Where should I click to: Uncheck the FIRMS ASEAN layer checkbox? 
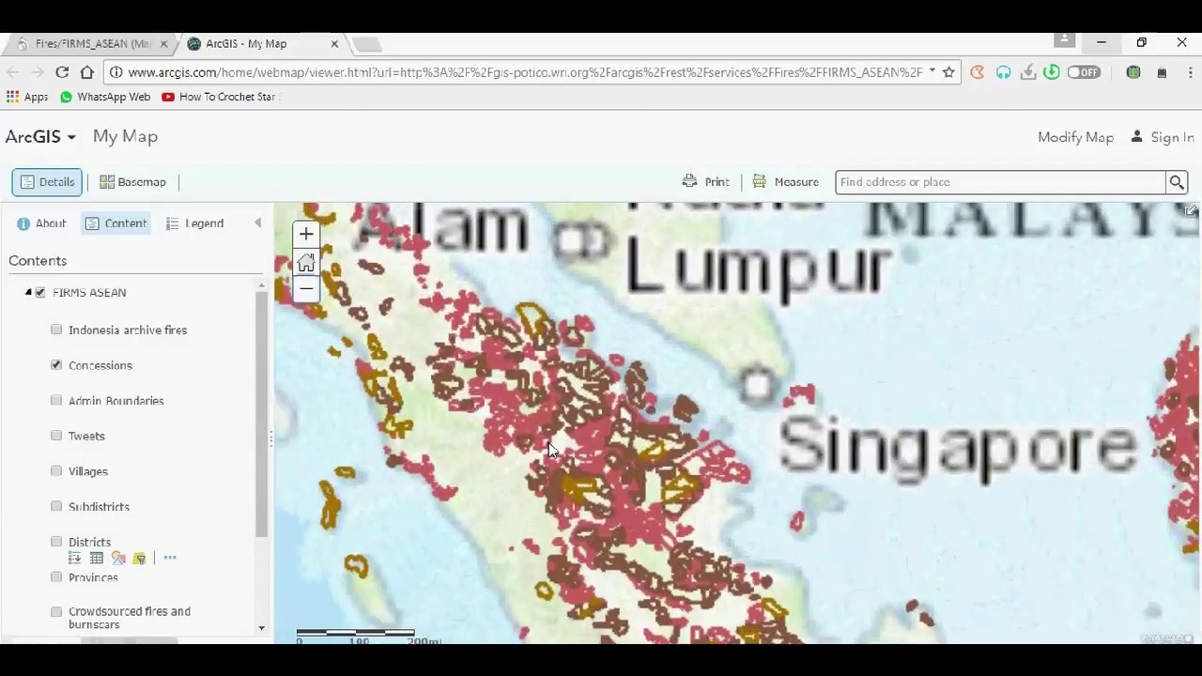[x=40, y=293]
